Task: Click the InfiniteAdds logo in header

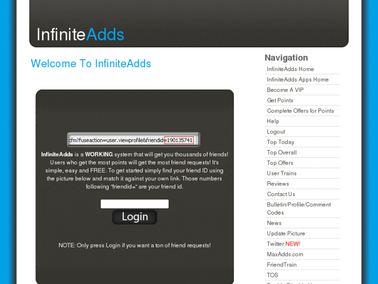Action: click(80, 34)
